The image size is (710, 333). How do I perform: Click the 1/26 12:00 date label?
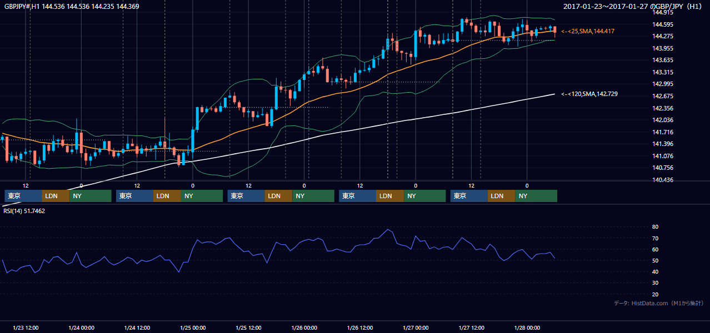tap(360, 328)
